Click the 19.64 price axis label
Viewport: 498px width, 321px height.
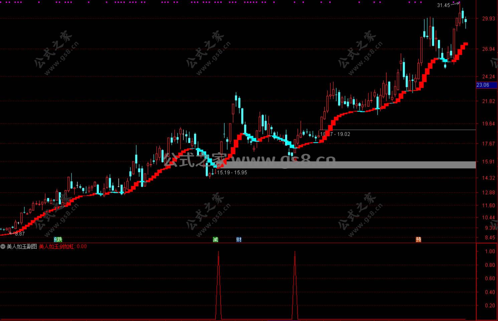[489, 124]
